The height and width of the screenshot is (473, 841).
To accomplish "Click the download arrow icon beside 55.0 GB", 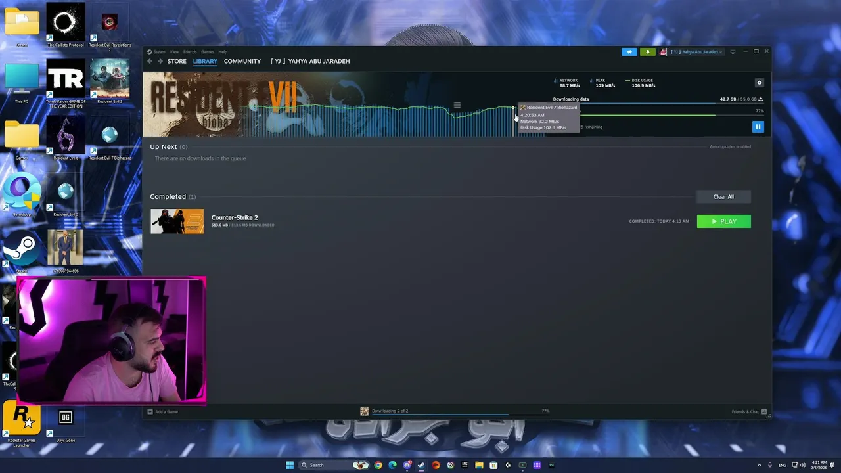I will click(x=761, y=99).
